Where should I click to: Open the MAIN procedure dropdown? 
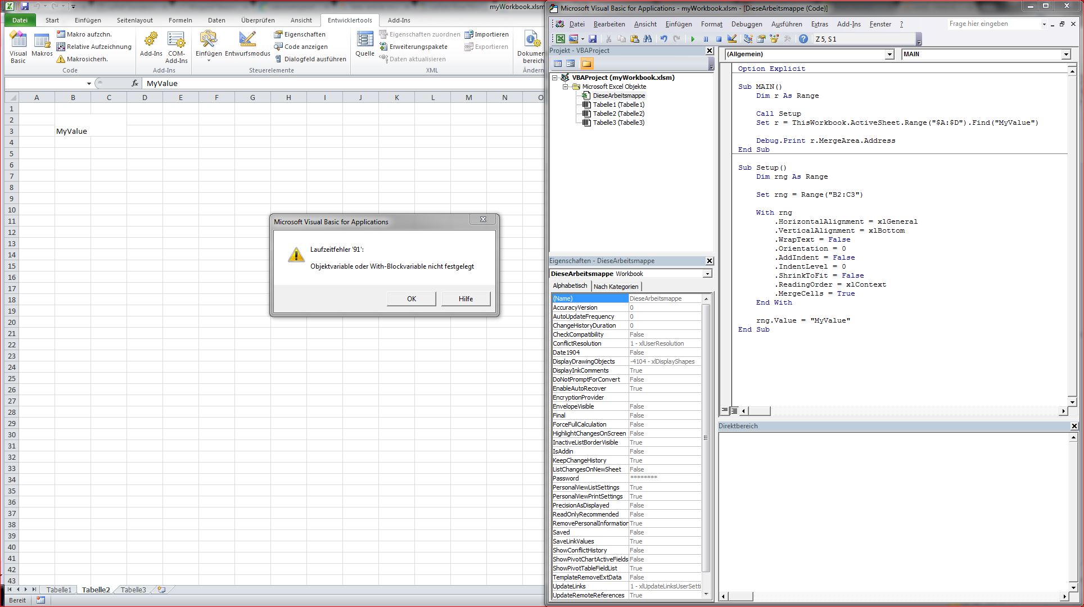pyautogui.click(x=1066, y=55)
